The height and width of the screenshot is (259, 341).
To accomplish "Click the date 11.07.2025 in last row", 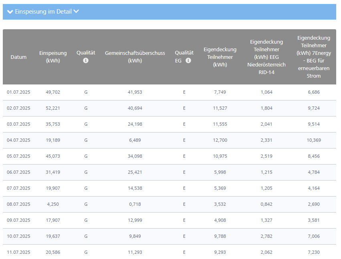I will (18, 252).
